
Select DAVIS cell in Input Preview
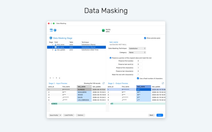pyautogui.click(x=84, y=97)
